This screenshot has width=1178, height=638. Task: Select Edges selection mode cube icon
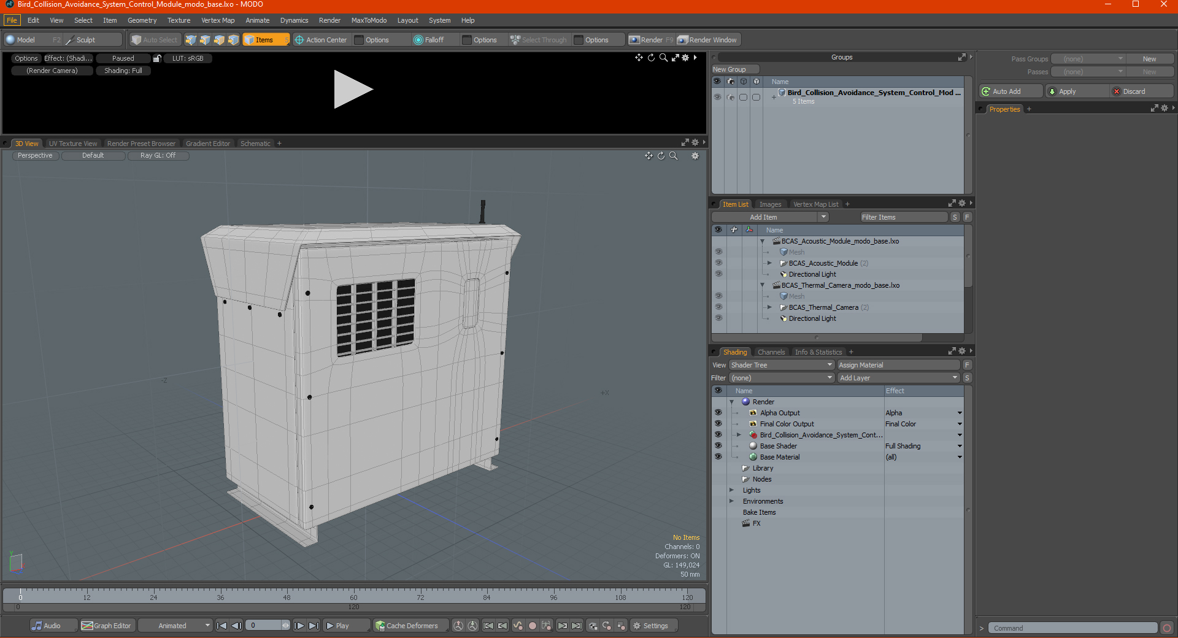point(205,40)
